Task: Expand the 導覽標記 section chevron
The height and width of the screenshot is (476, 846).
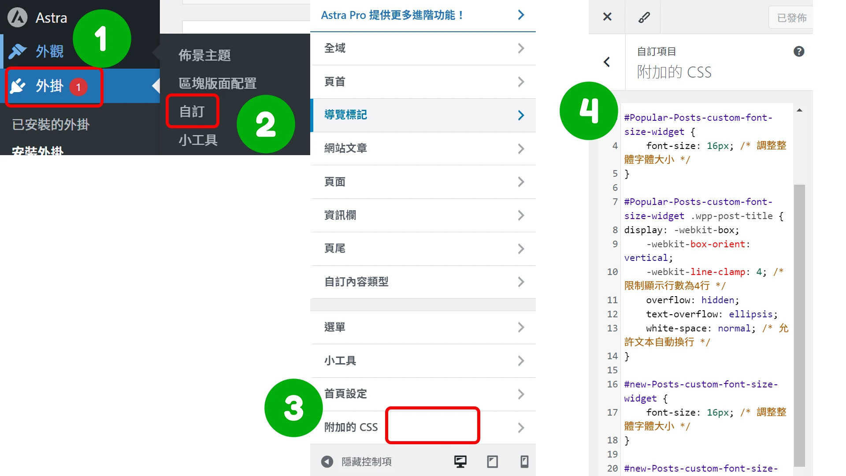Action: pyautogui.click(x=521, y=115)
